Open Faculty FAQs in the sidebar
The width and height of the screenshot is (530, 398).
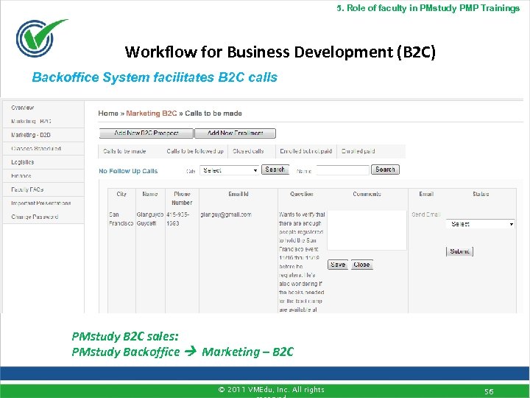point(27,189)
